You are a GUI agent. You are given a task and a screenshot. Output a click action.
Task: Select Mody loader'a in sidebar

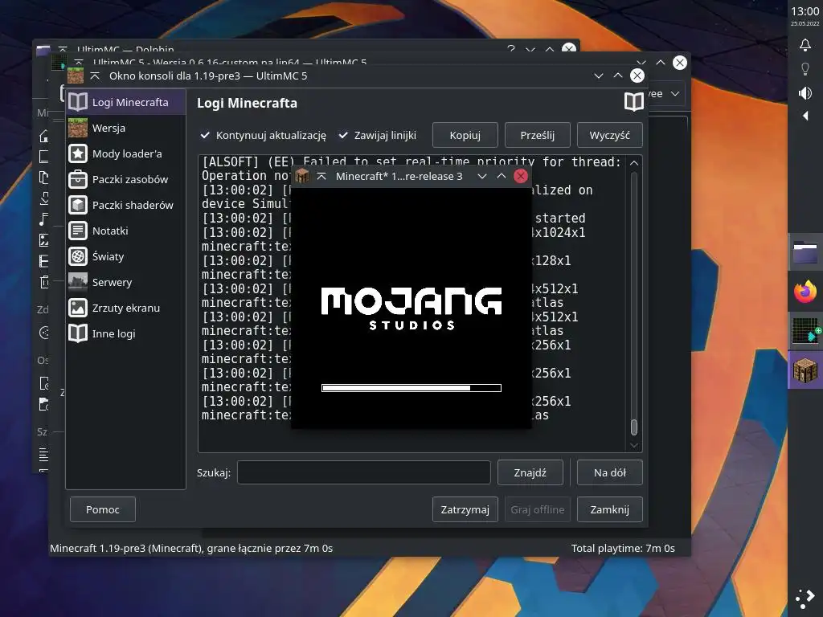(125, 153)
